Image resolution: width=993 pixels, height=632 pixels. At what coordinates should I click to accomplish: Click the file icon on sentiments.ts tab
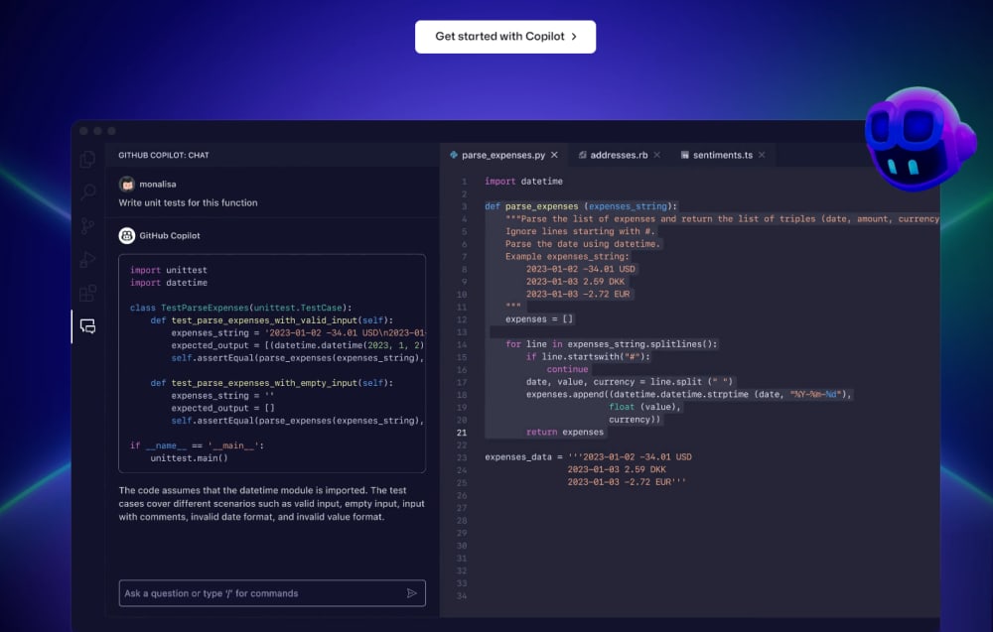[x=684, y=155]
